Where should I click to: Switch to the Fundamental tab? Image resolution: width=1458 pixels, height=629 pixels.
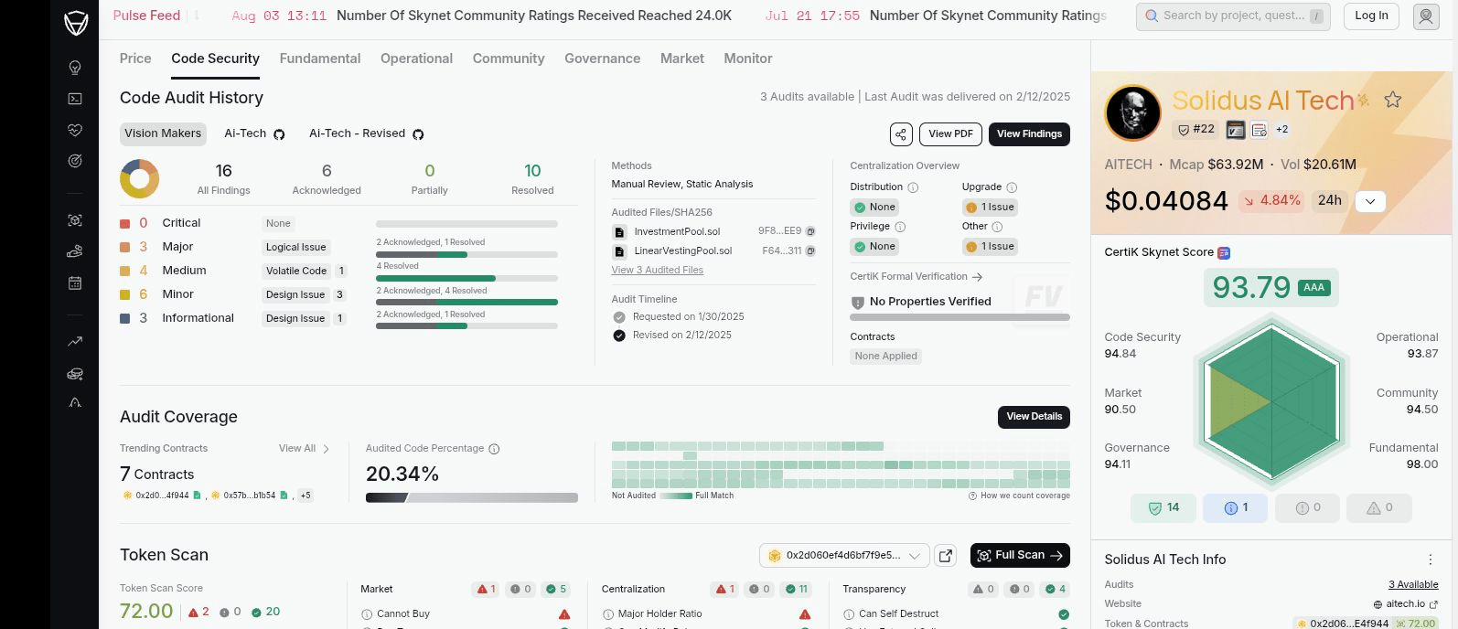click(320, 59)
